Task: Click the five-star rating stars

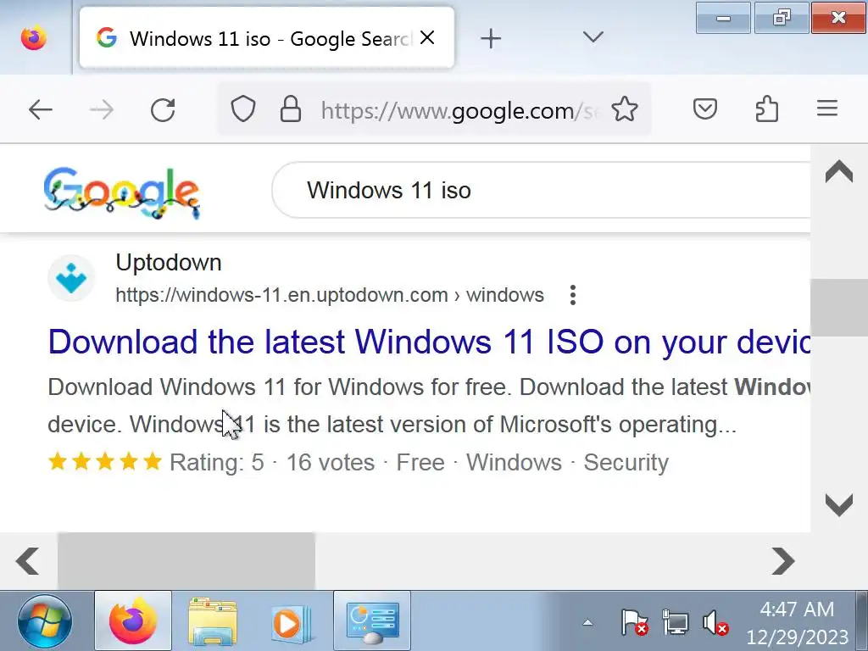Action: pyautogui.click(x=104, y=462)
